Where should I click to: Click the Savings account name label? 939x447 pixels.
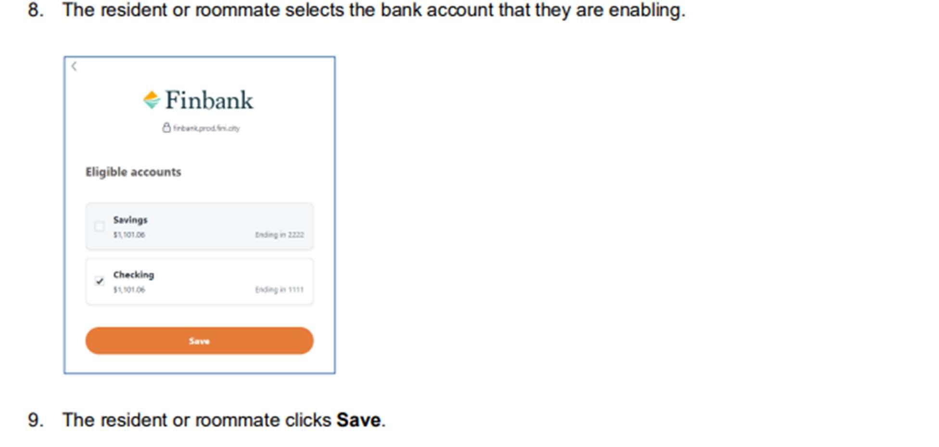click(x=130, y=220)
